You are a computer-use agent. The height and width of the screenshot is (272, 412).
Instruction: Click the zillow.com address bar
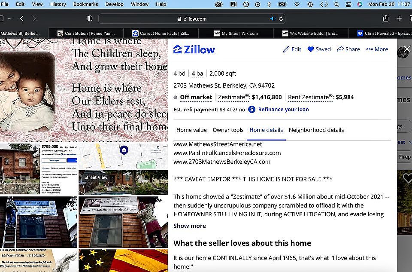click(x=192, y=18)
